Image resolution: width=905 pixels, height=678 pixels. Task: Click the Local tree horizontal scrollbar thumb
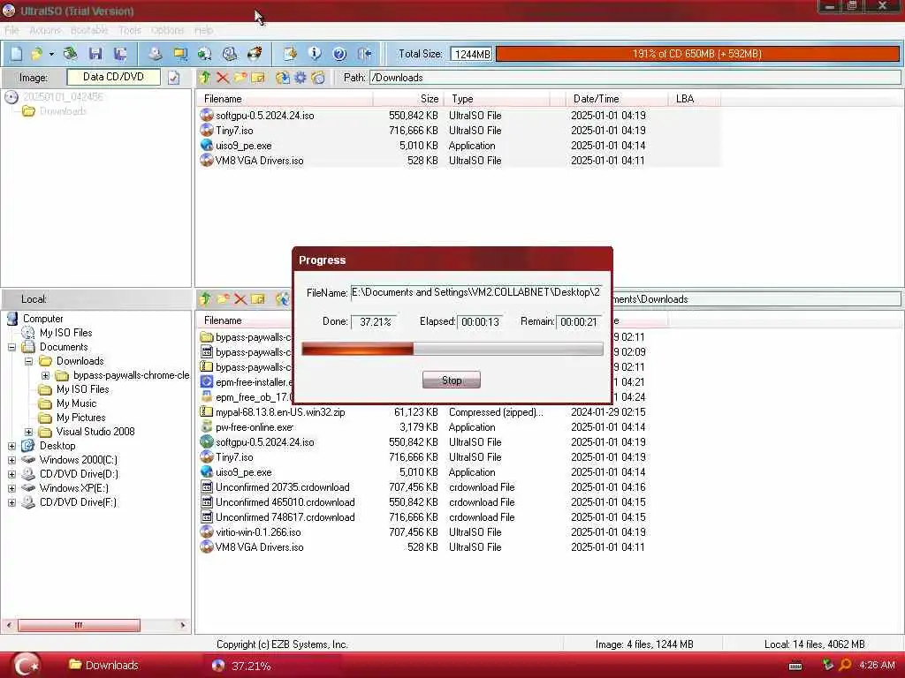[x=79, y=625]
